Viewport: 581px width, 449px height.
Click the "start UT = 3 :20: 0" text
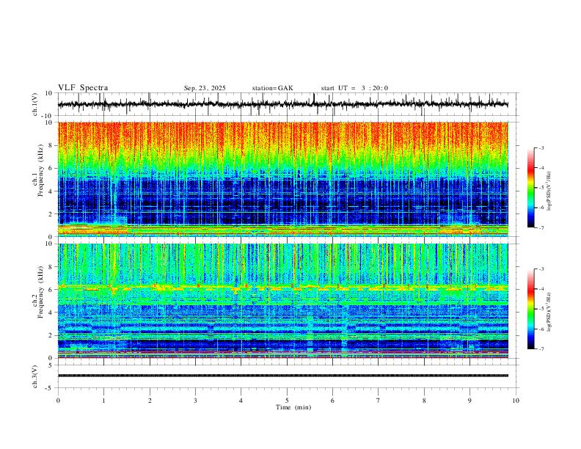pyautogui.click(x=354, y=88)
